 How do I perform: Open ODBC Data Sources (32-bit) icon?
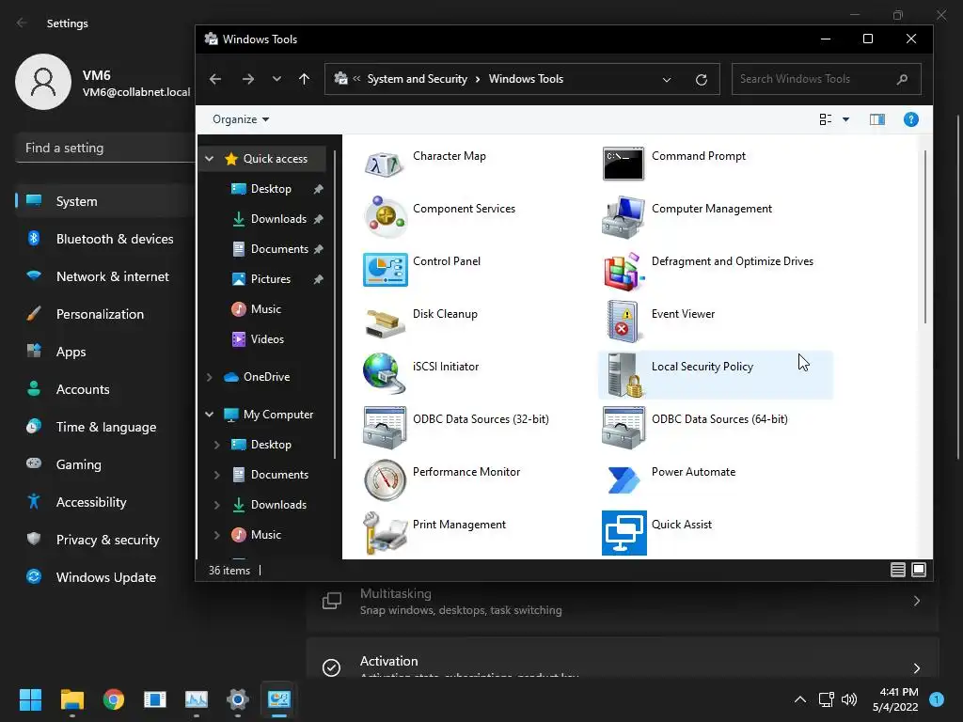(x=385, y=428)
